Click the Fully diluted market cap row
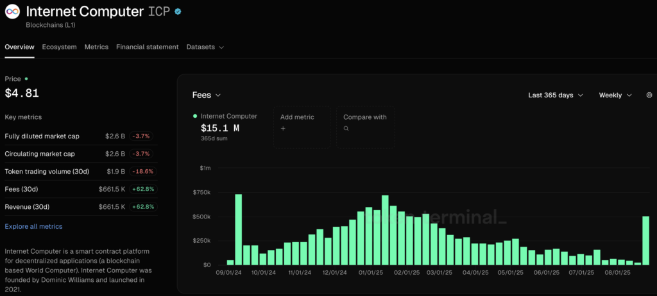 [x=81, y=136]
